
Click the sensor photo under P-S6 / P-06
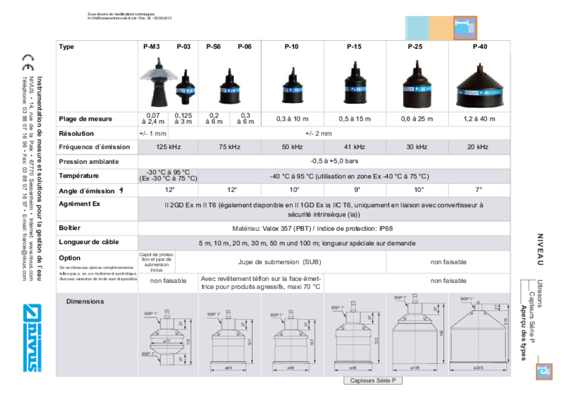pyautogui.click(x=229, y=86)
